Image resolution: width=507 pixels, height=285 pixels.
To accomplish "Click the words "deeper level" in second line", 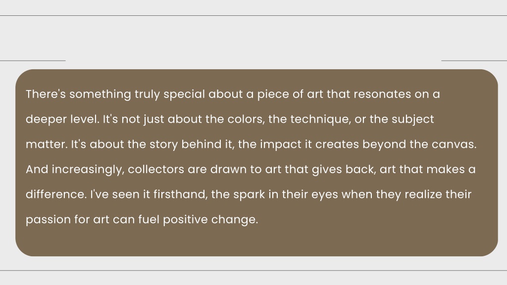I will pyautogui.click(x=61, y=120).
